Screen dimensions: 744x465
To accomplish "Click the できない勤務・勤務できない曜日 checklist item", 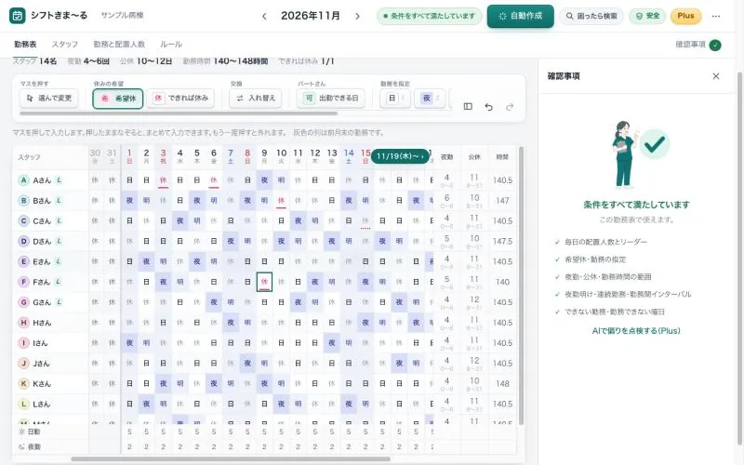I will click(615, 312).
